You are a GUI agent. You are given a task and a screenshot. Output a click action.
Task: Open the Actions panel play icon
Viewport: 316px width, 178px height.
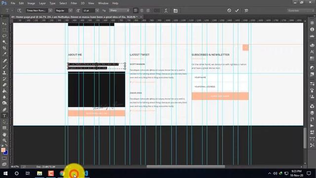pos(312,126)
